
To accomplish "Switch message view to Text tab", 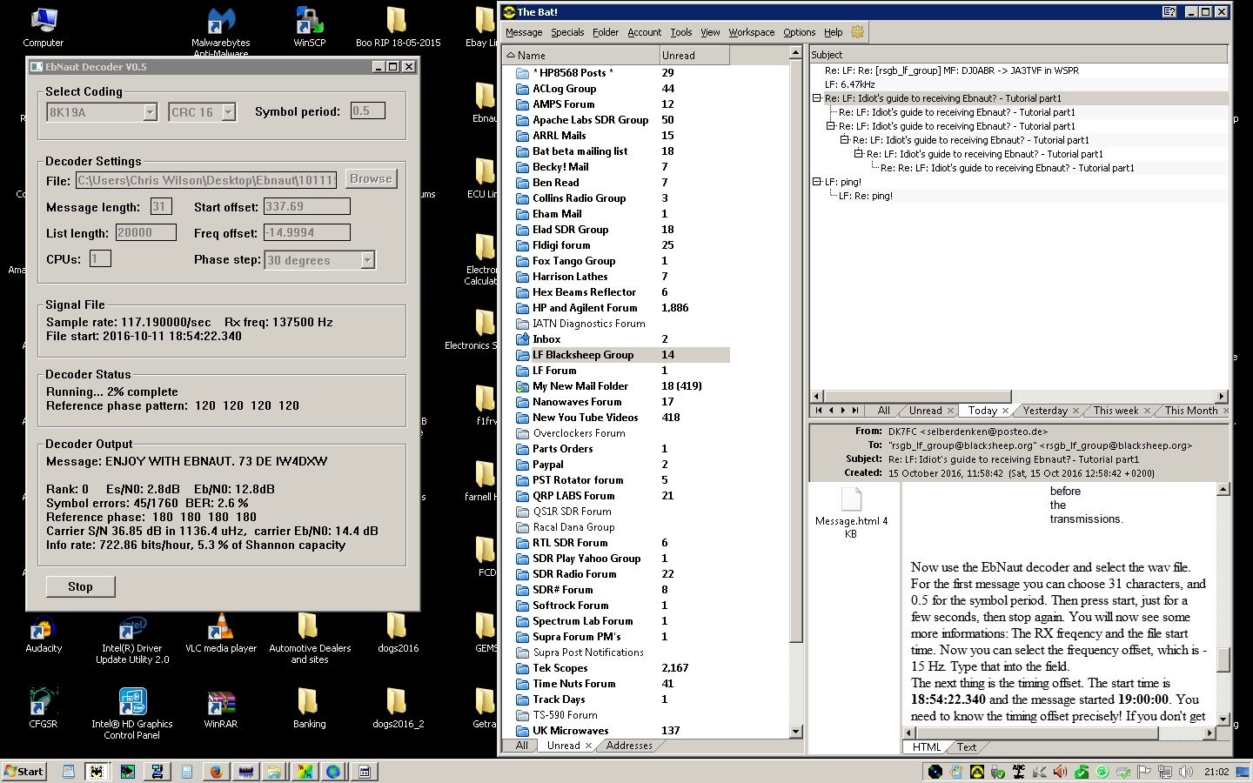I will [966, 747].
